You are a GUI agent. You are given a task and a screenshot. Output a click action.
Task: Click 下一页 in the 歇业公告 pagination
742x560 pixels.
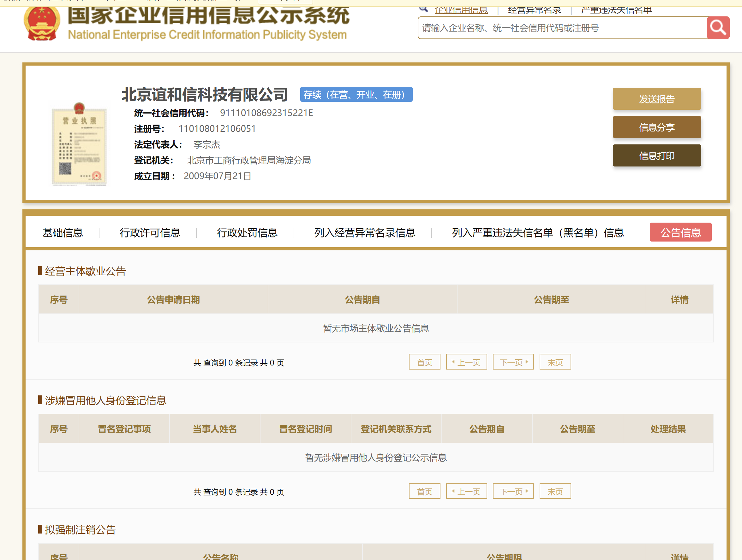pyautogui.click(x=513, y=362)
